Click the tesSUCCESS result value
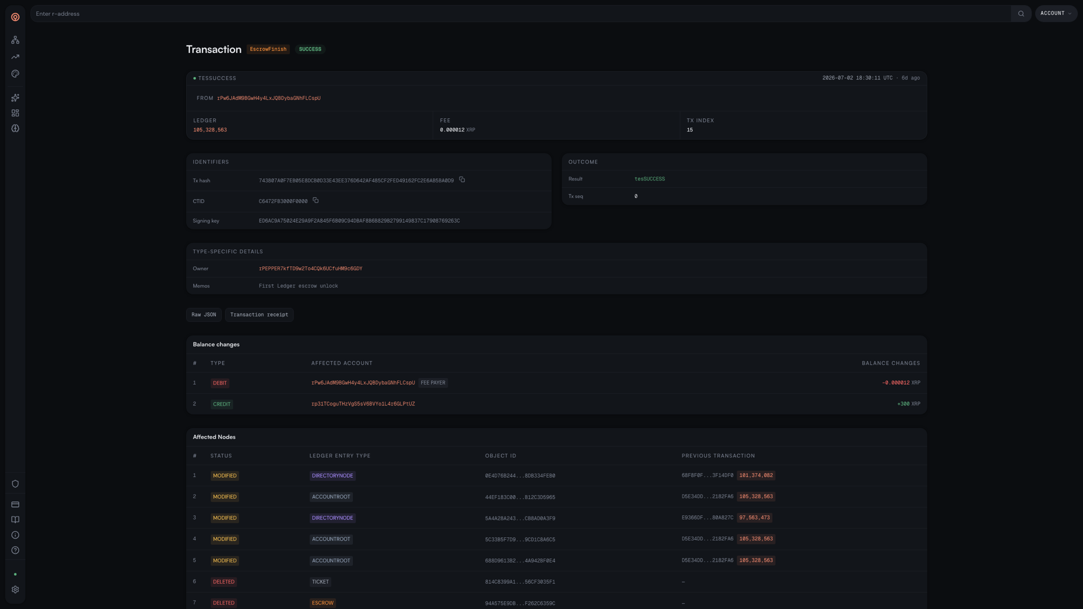Viewport: 1083px width, 609px height. coord(650,179)
